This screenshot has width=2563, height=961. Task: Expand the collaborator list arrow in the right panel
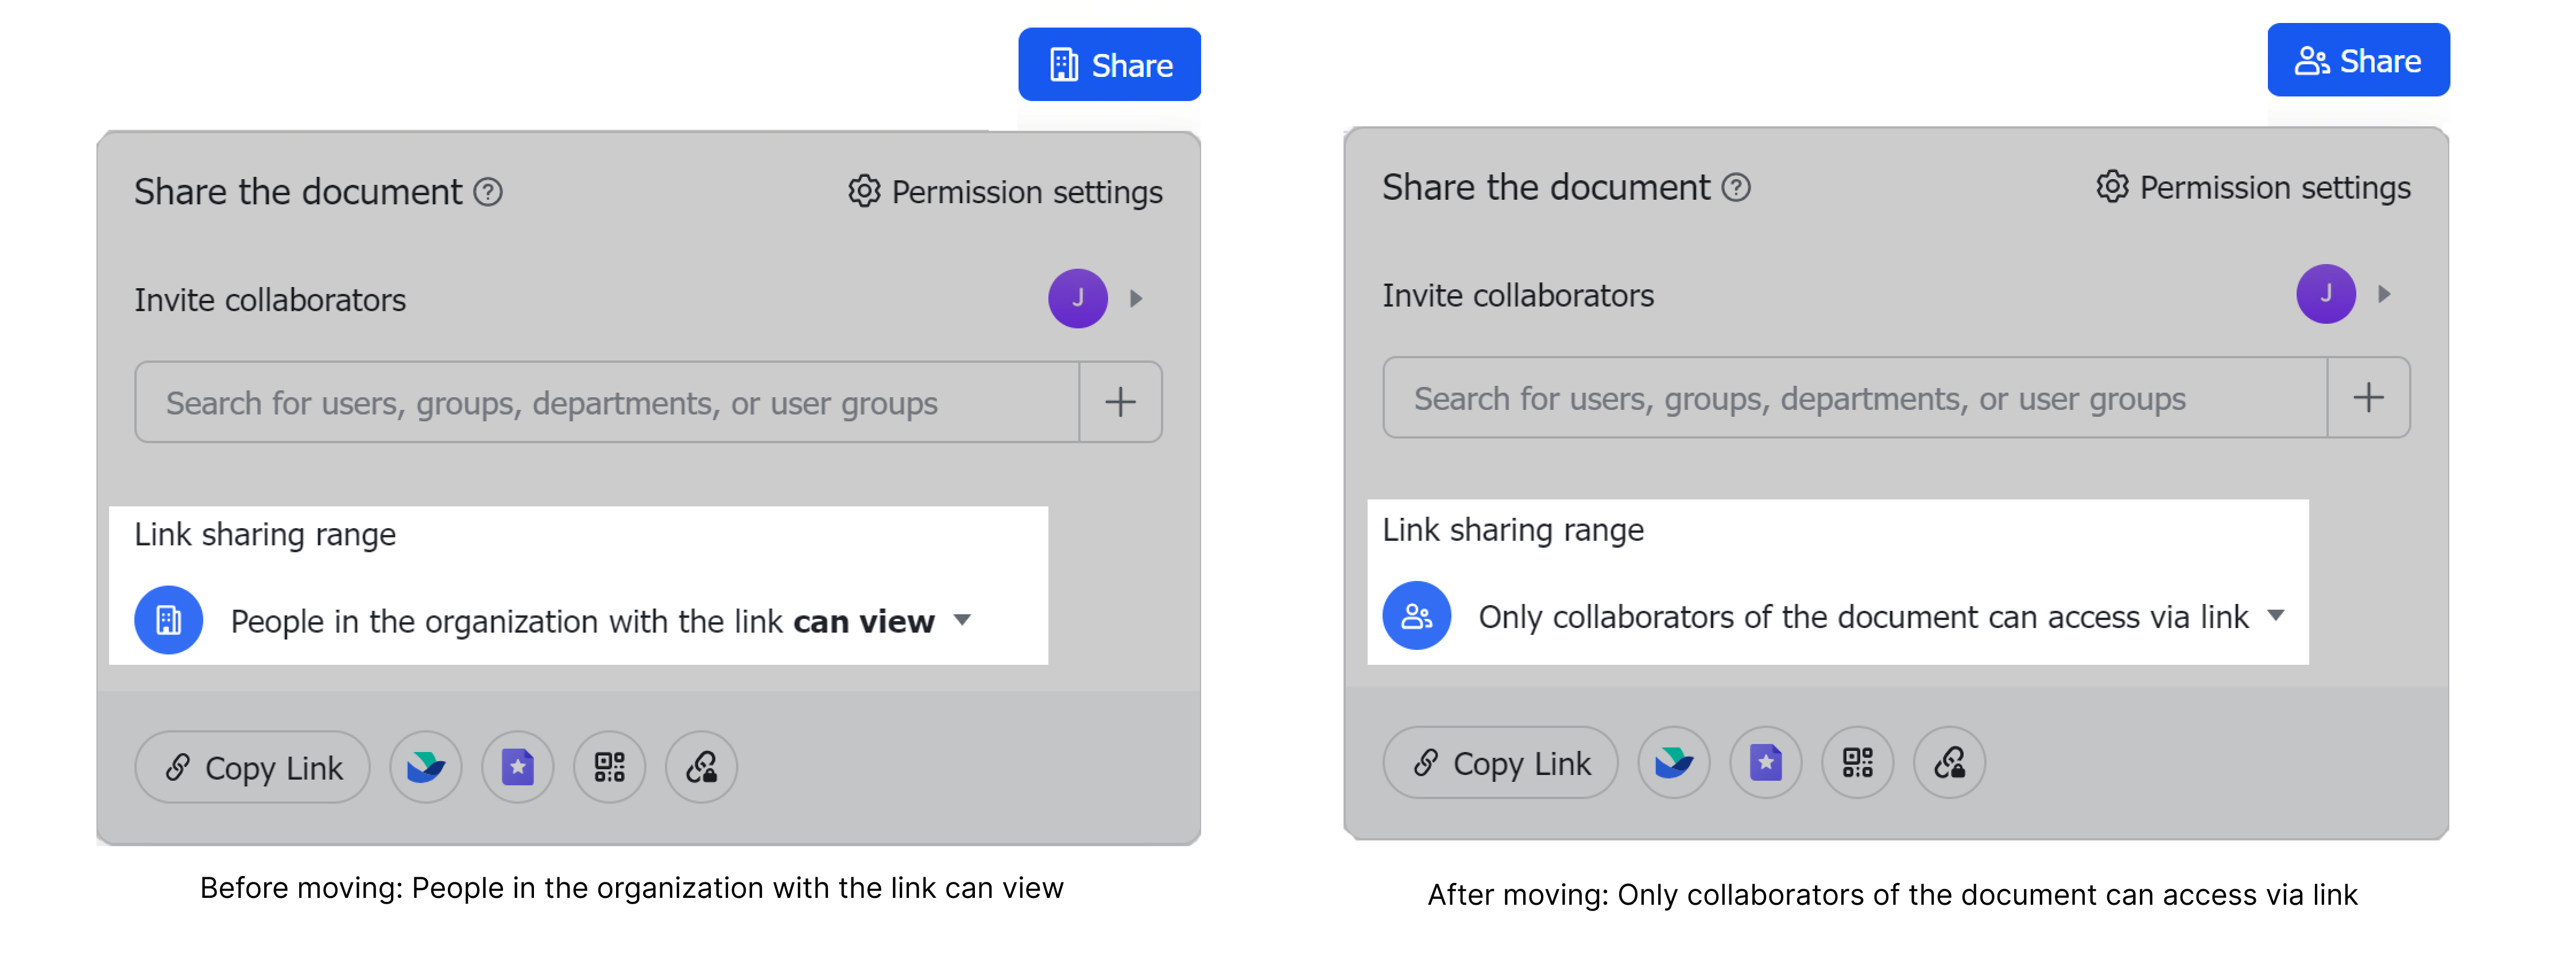pos(2384,293)
